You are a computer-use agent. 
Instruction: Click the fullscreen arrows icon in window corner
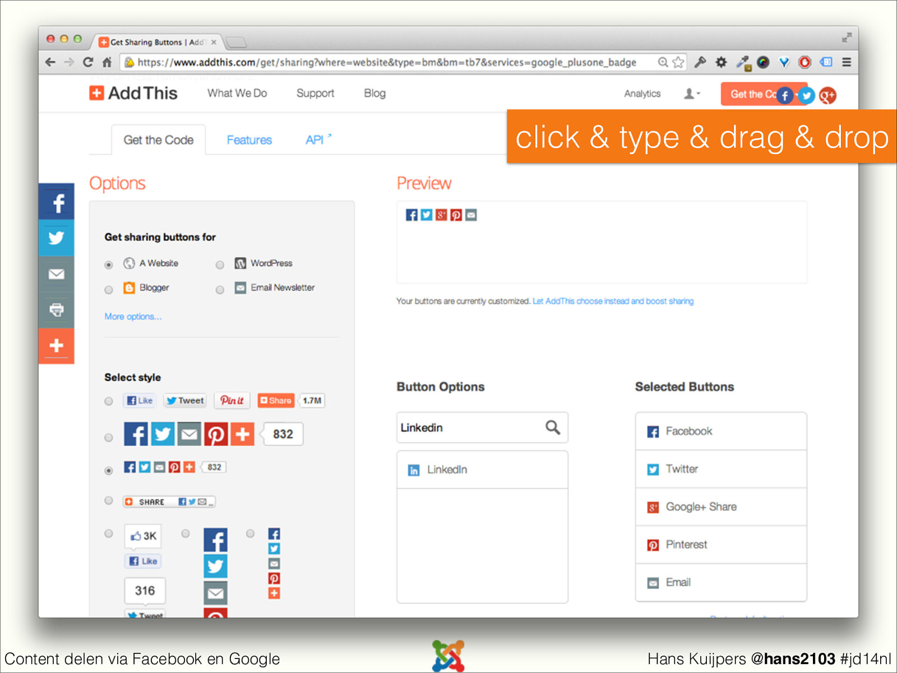[x=847, y=38]
